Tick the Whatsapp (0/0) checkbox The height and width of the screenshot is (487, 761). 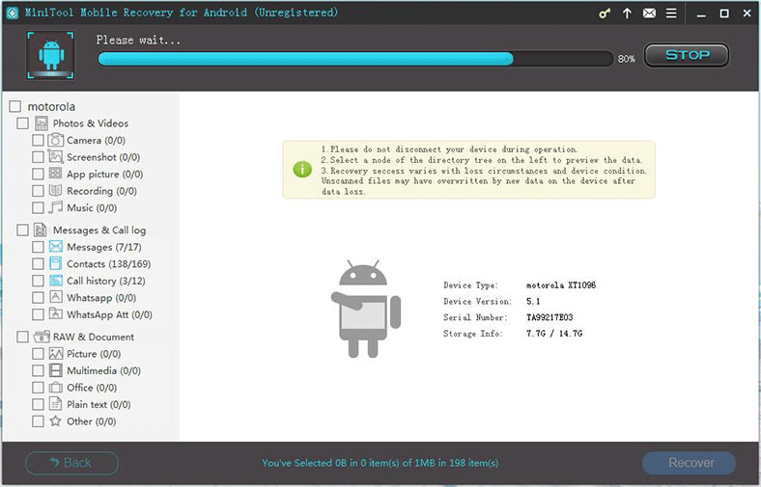coord(38,297)
